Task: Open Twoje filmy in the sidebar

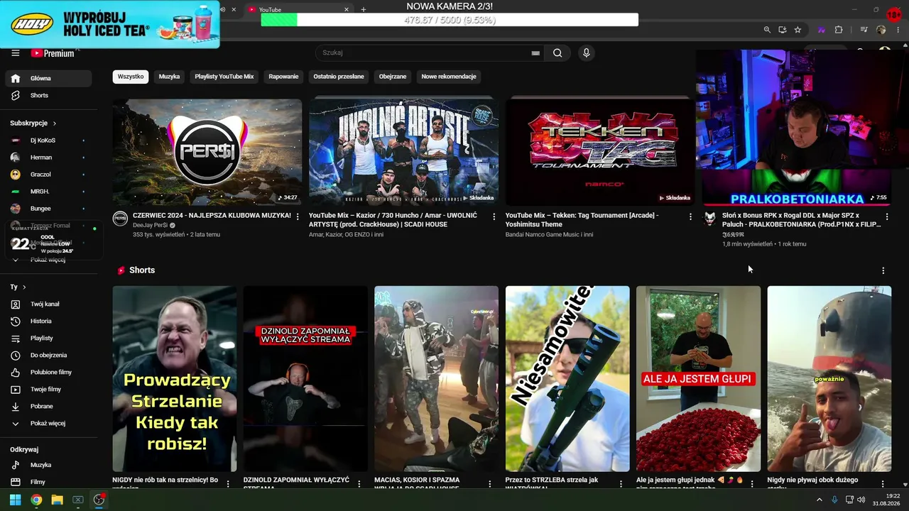Action: point(48,389)
